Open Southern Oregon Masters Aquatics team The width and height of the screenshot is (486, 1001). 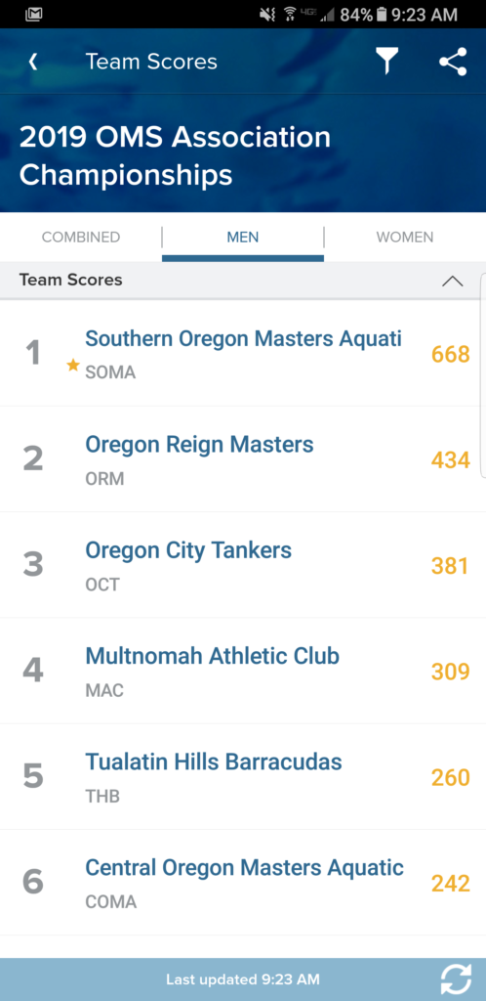coord(243,353)
